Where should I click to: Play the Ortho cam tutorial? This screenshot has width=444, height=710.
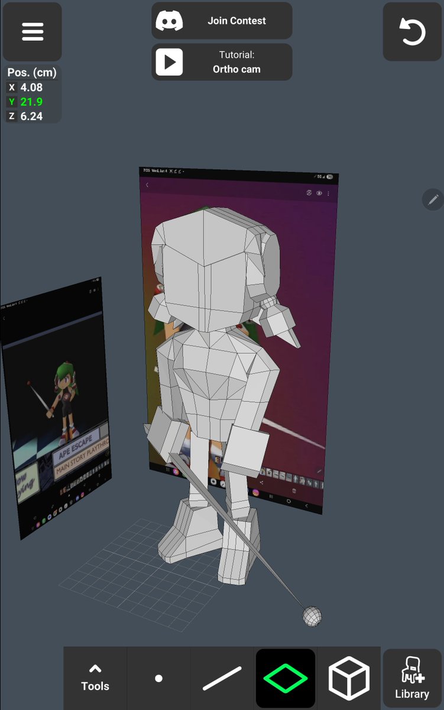click(x=222, y=62)
